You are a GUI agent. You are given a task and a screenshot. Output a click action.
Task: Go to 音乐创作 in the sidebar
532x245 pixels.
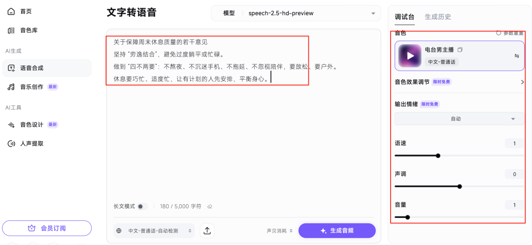(32, 87)
